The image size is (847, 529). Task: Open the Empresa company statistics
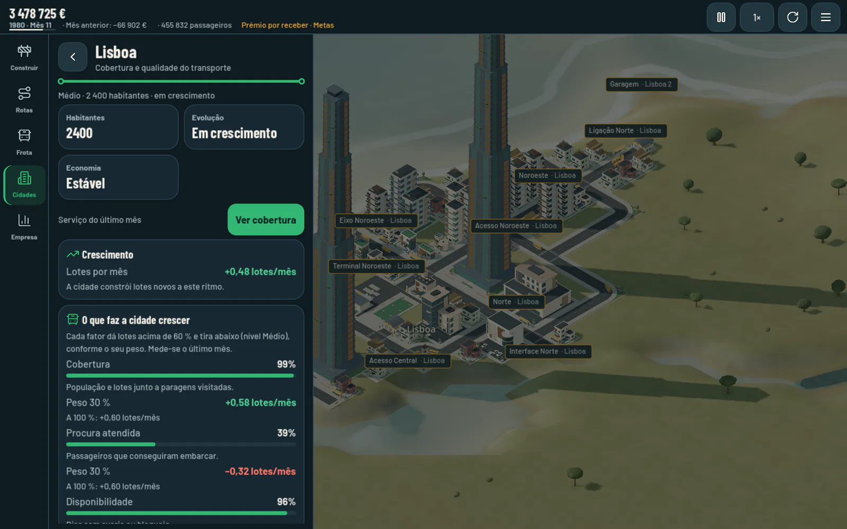[x=24, y=226]
